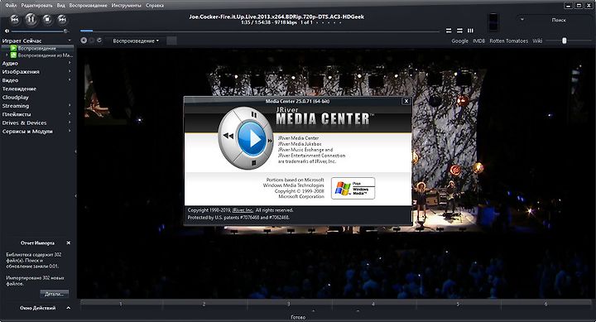Open the Справка menu
Image resolution: width=596 pixels, height=322 pixels.
tap(155, 5)
